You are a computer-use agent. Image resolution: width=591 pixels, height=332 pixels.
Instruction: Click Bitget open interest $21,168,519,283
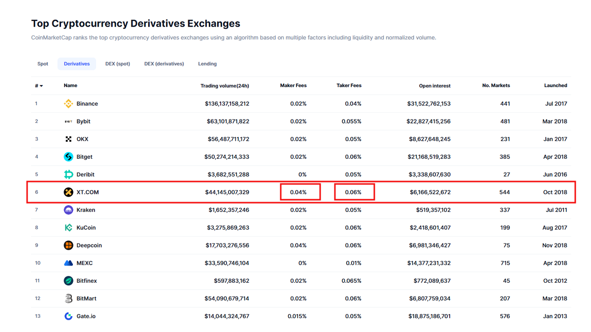tap(429, 157)
